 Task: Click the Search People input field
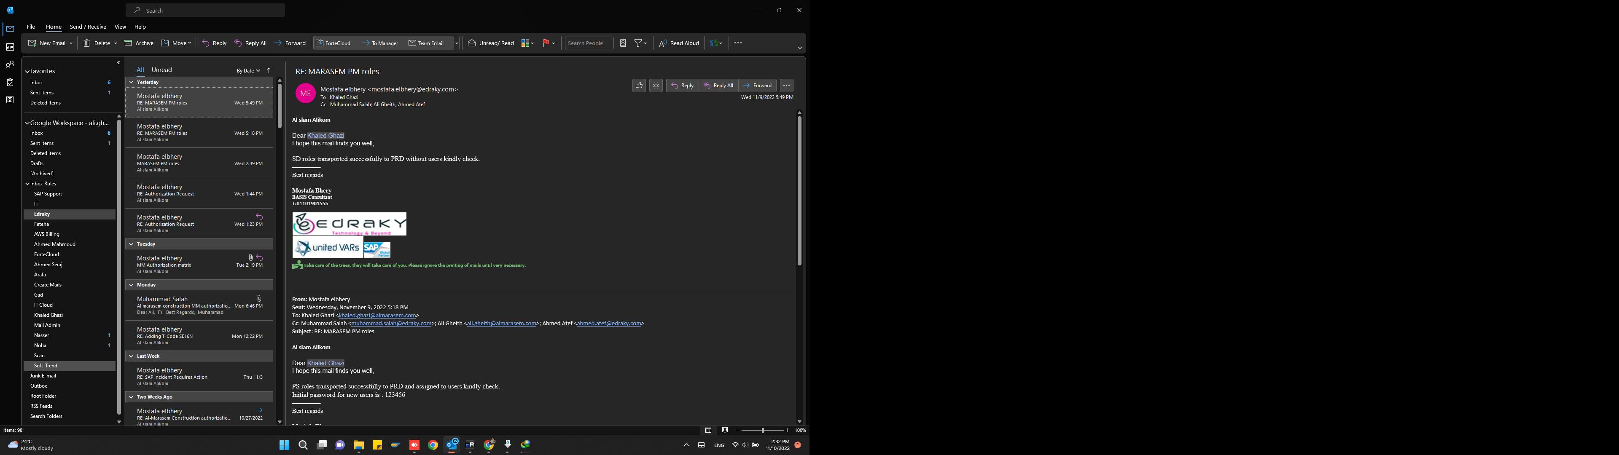point(589,43)
